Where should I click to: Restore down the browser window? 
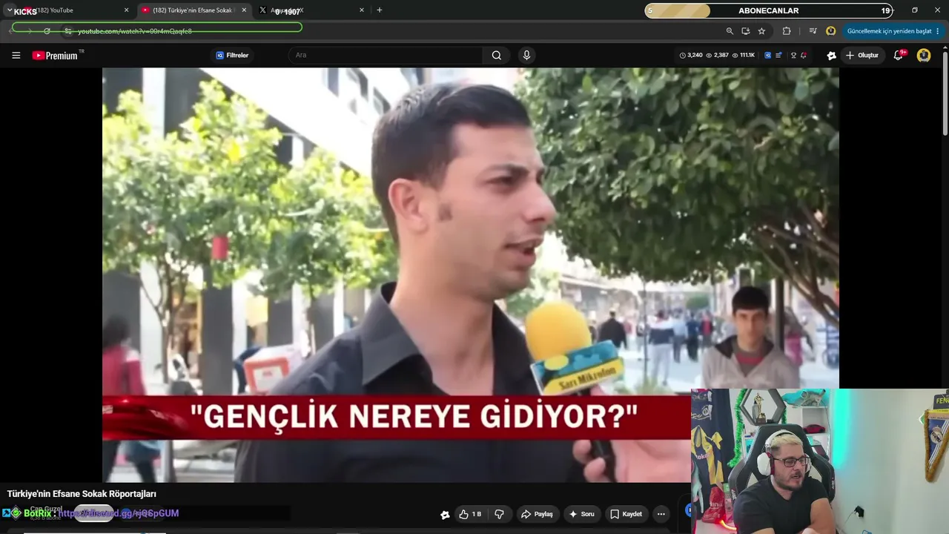click(914, 10)
